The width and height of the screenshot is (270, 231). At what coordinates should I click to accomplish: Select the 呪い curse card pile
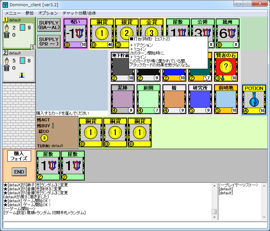tap(75, 33)
